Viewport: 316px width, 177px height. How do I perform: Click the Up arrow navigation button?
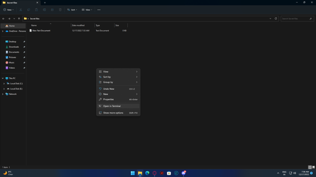(x=19, y=19)
